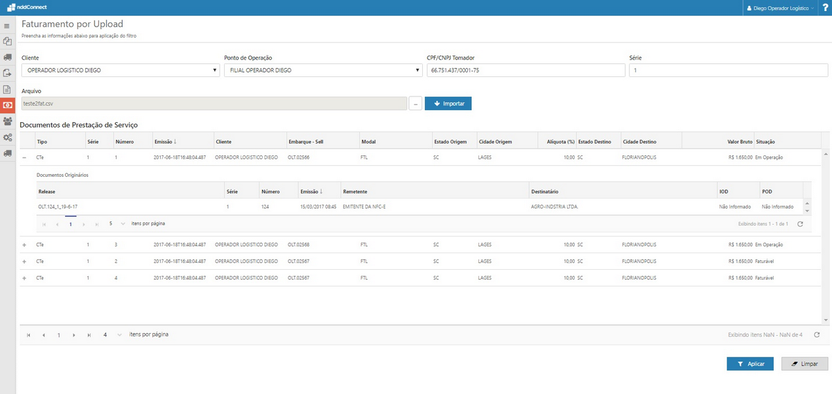This screenshot has height=394, width=832.
Task: Open the settings gears sidebar icon
Action: pos(7,138)
